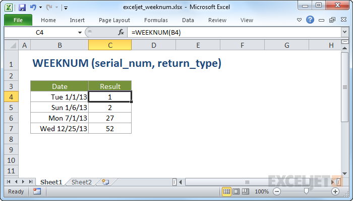Screen dimensions: 353x201
Task: Select cell containing Wed 12/25/13
Action: [60, 129]
